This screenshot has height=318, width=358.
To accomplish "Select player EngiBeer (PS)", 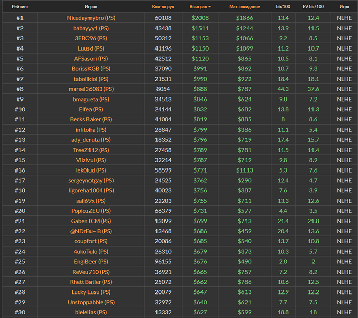I will click(x=91, y=261).
